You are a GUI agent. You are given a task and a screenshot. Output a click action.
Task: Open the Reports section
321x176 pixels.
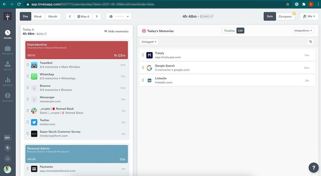8,82
